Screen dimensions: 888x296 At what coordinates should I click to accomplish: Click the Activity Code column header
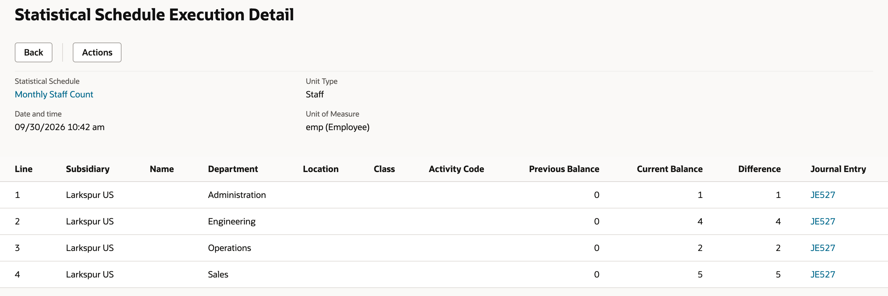[456, 169]
